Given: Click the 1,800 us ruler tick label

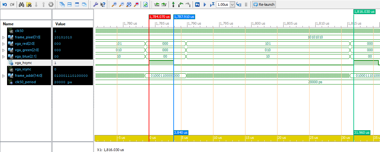Looking at the screenshot, I should point(259,23).
